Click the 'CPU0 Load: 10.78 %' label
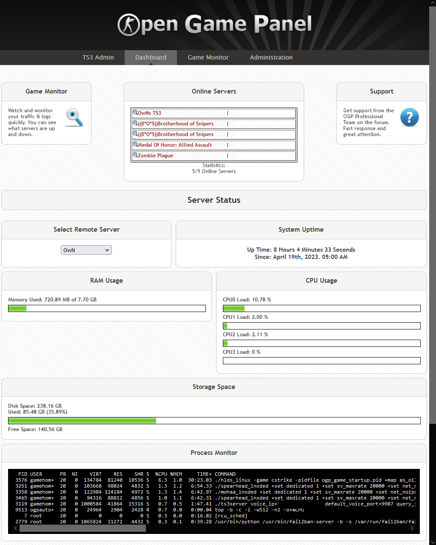 pyautogui.click(x=247, y=300)
